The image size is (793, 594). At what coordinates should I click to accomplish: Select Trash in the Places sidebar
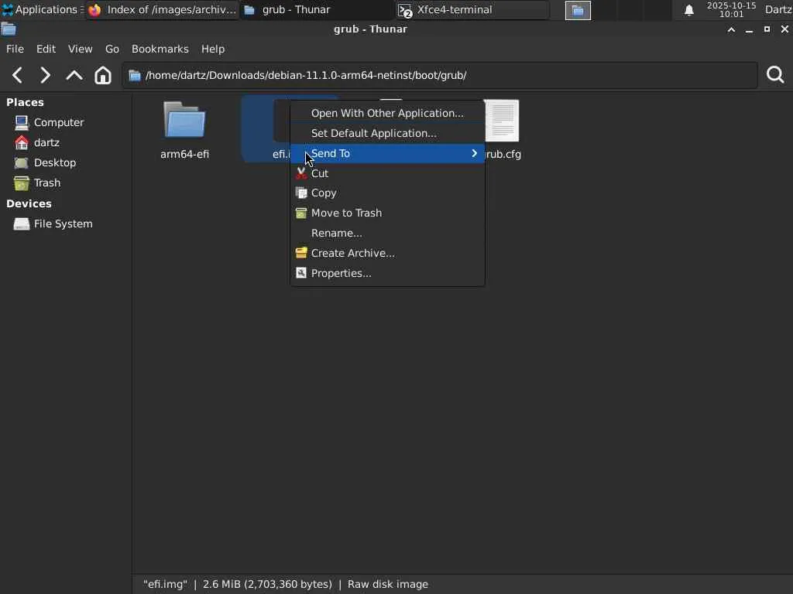tap(46, 183)
